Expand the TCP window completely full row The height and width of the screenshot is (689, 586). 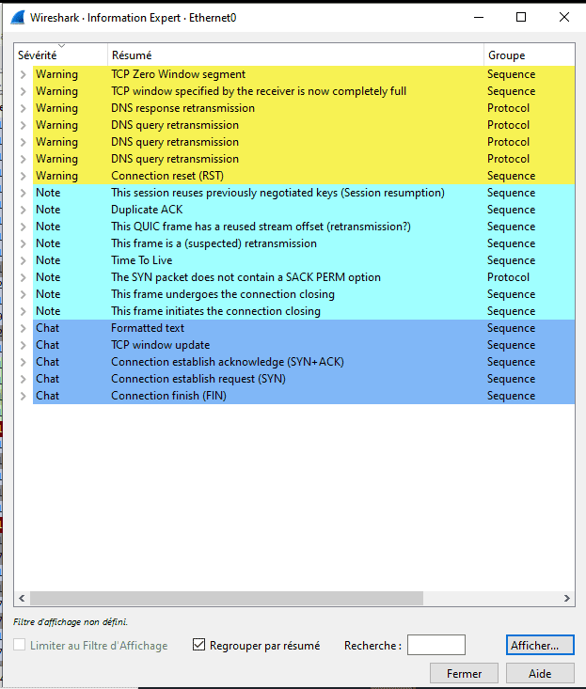click(24, 91)
